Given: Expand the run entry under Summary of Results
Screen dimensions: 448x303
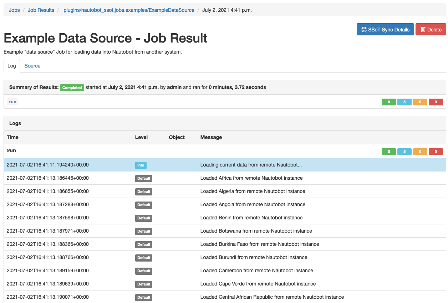Looking at the screenshot, I should (12, 101).
